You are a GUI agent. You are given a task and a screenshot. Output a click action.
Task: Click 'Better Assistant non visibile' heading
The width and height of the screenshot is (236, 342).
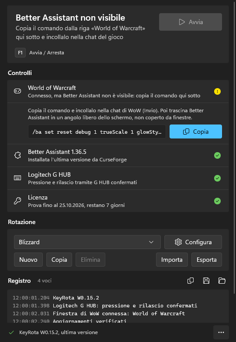point(70,18)
